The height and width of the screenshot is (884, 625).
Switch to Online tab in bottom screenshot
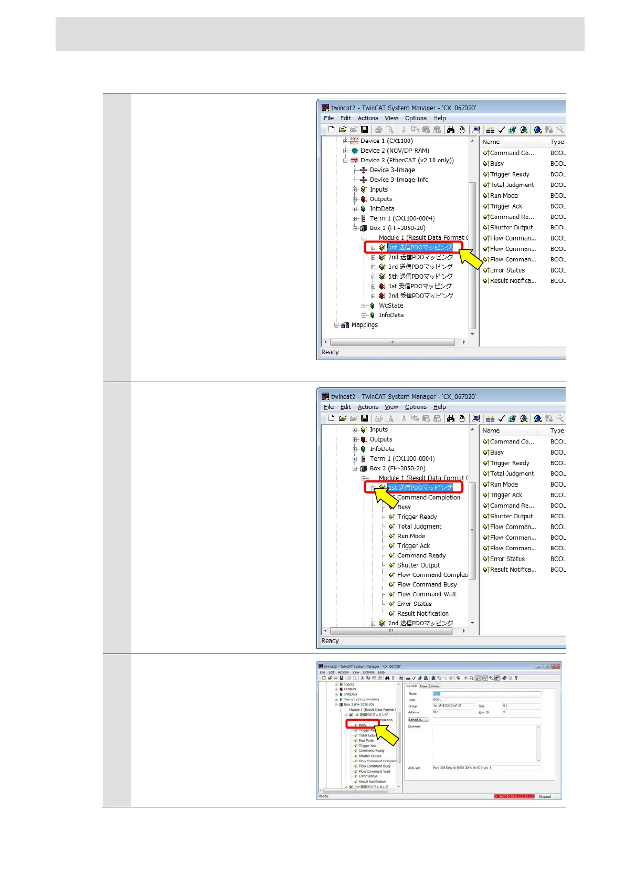(435, 686)
